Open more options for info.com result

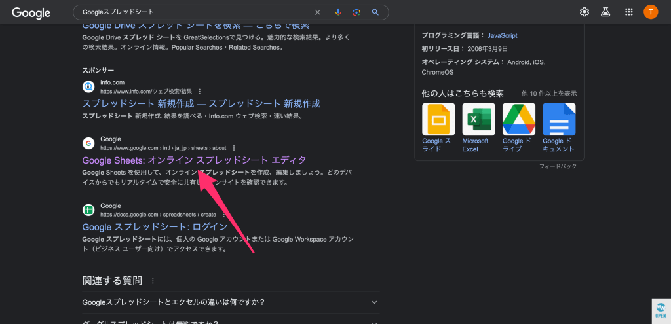(200, 91)
